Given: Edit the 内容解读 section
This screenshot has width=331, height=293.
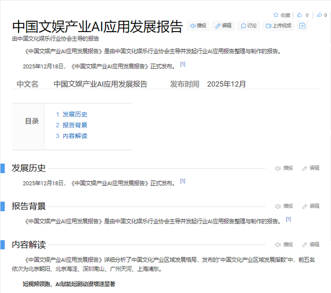Looking at the screenshot, I should coord(311,244).
